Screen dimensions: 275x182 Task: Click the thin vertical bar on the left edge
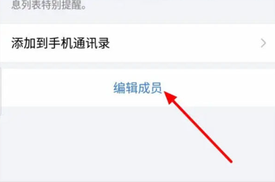(1, 92)
